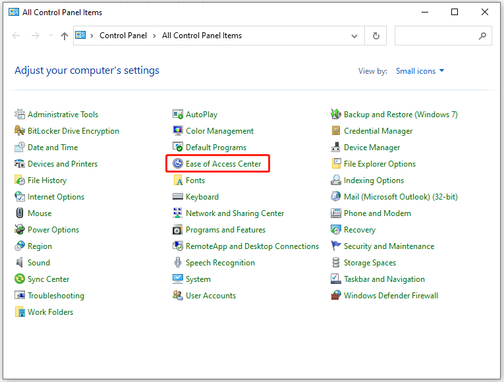Image resolution: width=504 pixels, height=382 pixels.
Task: Click the Color Management monitor icon
Action: coord(178,131)
